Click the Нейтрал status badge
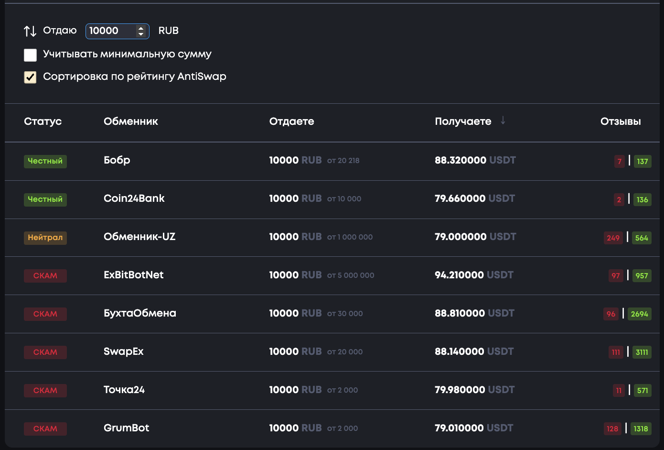Screen dimensions: 664x450 [45, 238]
